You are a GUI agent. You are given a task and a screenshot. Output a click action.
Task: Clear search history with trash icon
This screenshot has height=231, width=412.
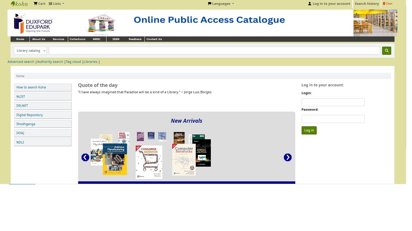pos(388,4)
